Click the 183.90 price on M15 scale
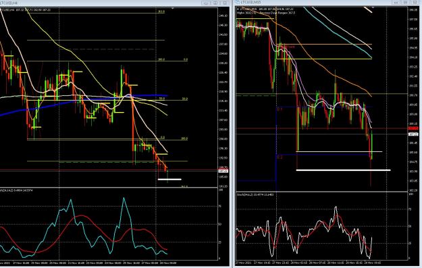 (413, 171)
